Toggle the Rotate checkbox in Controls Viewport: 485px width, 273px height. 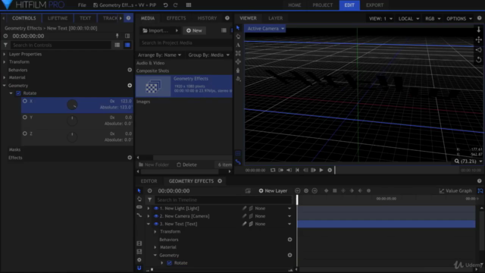[18, 93]
